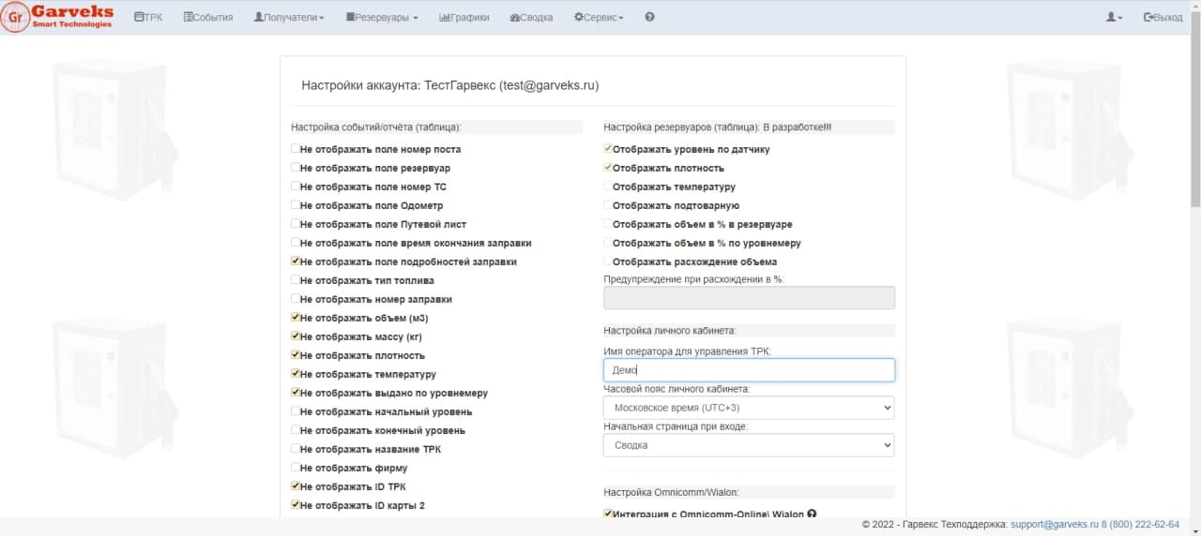Enable 'Не отображать поле номер поста' checkbox
The width and height of the screenshot is (1201, 536).
[296, 149]
